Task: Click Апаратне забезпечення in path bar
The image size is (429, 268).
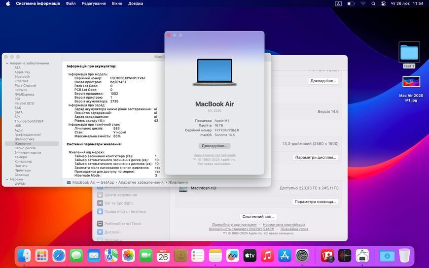Action: point(141,182)
